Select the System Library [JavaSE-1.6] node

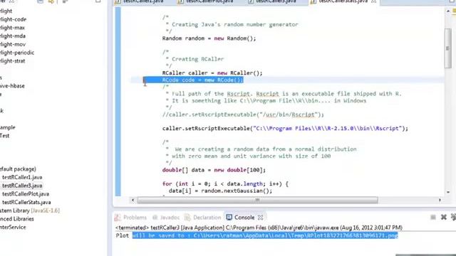pyautogui.click(x=30, y=210)
